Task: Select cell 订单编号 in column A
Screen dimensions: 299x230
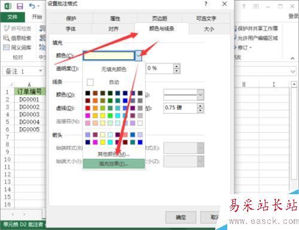Action: 30,91
